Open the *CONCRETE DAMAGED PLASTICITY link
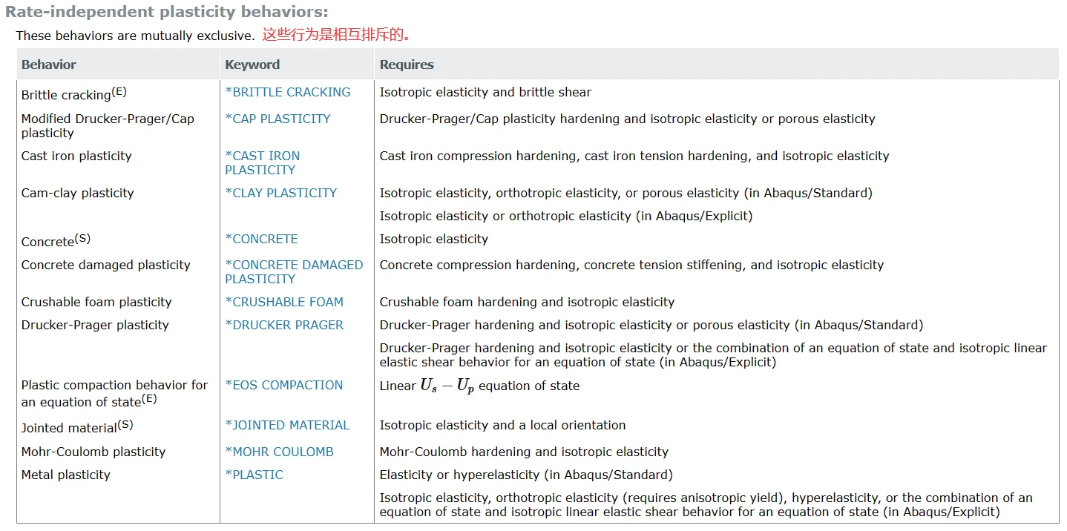The height and width of the screenshot is (531, 1067). (294, 272)
